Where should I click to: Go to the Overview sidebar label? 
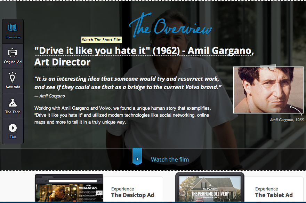(x=13, y=37)
